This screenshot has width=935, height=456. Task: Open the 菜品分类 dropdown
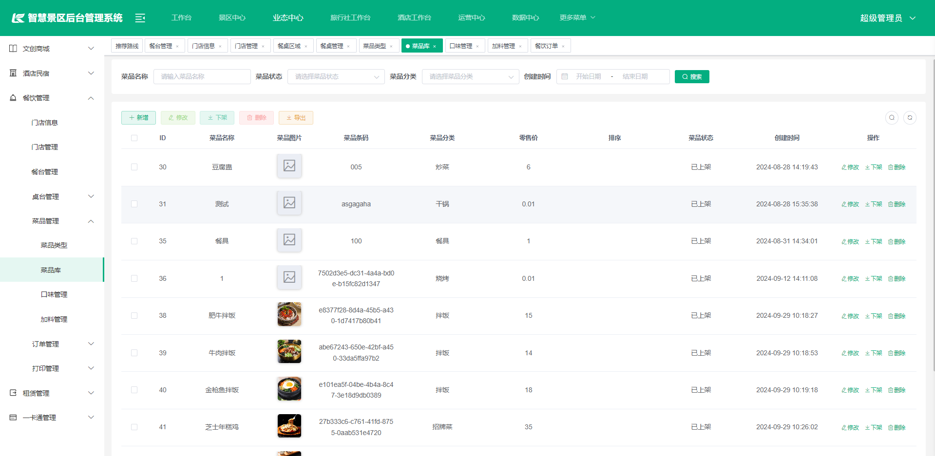(x=470, y=76)
